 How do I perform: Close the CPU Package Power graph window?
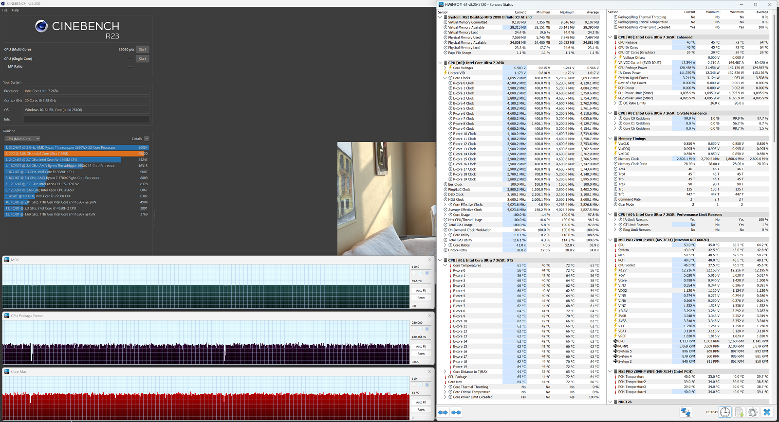[429, 316]
